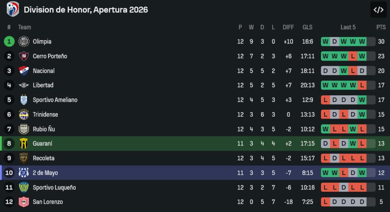Click the green rank 1 position badge

[9, 42]
